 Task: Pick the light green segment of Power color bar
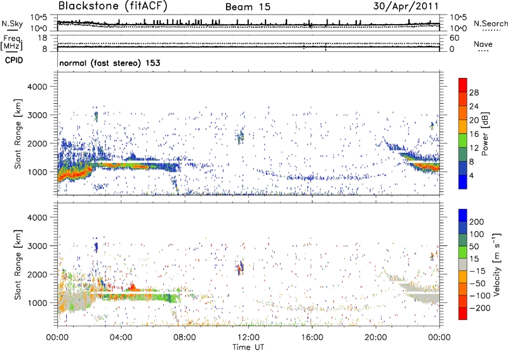(463, 141)
